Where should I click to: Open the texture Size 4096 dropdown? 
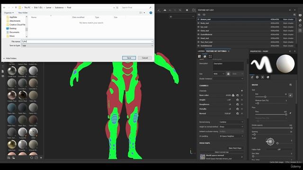(x=219, y=74)
